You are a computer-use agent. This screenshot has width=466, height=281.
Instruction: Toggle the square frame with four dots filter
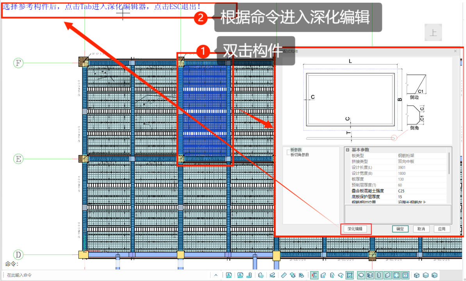[396, 276]
